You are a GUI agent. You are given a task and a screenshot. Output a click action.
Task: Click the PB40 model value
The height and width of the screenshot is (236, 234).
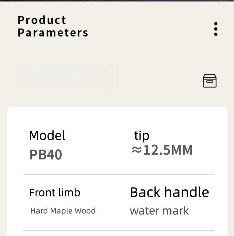point(46,155)
